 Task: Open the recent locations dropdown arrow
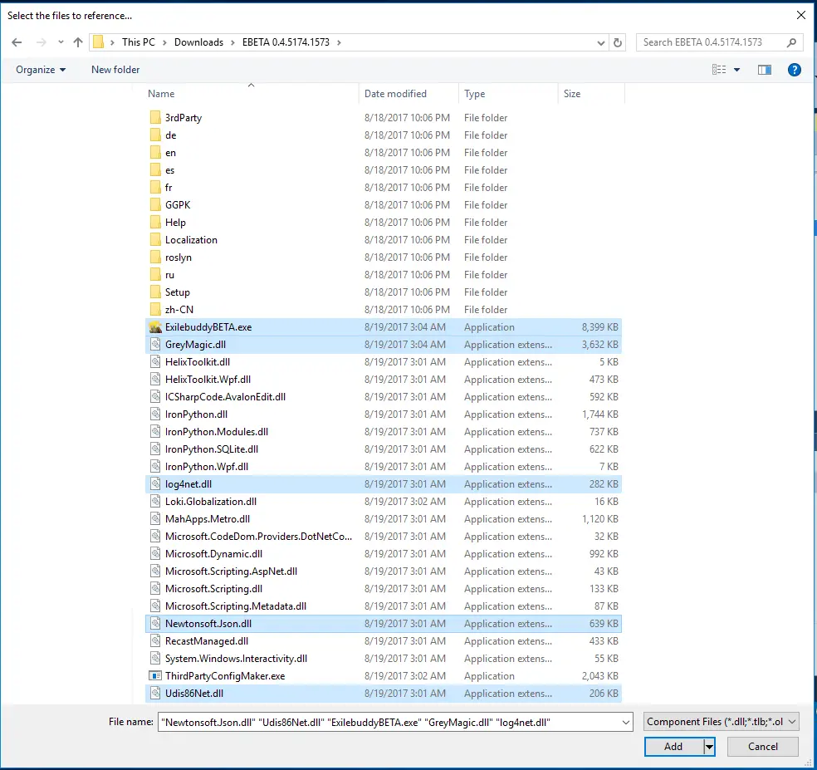coord(61,42)
